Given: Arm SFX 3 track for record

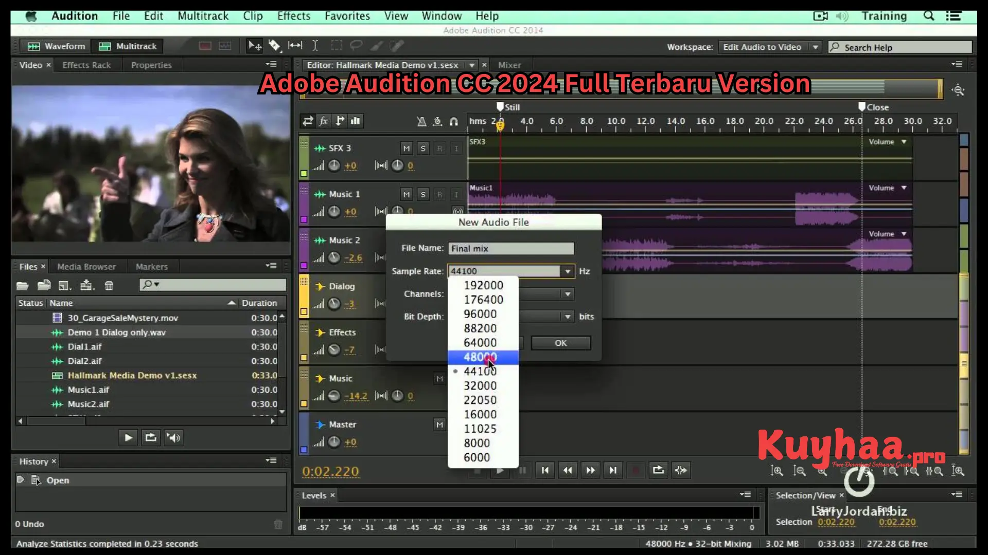Looking at the screenshot, I should pyautogui.click(x=439, y=149).
